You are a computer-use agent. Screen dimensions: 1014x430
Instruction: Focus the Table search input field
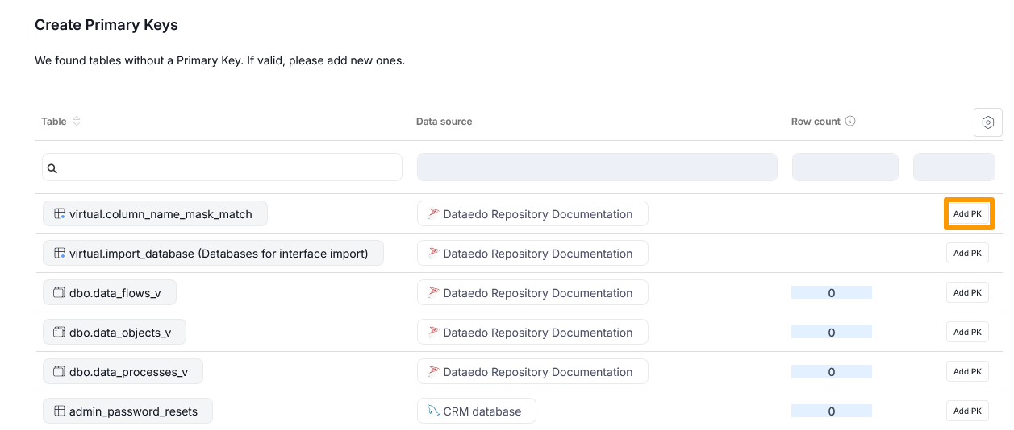click(229, 167)
